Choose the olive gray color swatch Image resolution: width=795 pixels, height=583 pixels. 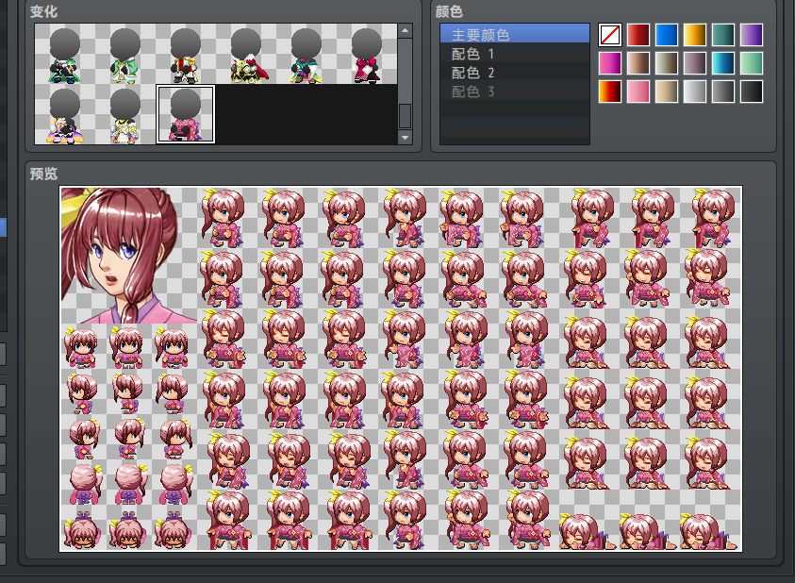coord(666,63)
